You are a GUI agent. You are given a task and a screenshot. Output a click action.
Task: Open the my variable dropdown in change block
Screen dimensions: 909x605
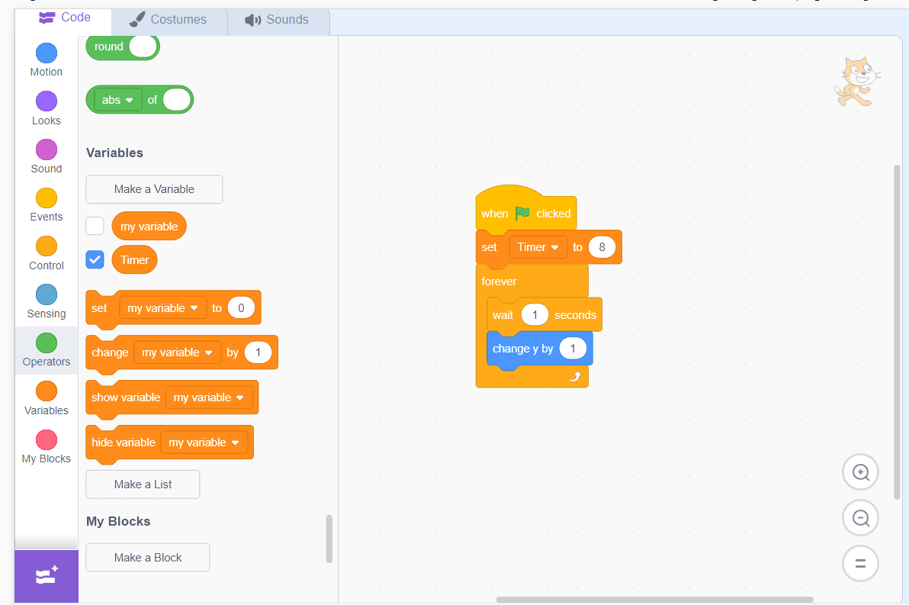(x=177, y=352)
